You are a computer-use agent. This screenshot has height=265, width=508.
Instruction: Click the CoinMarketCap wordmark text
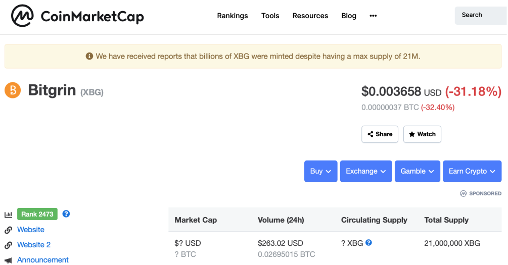point(93,17)
